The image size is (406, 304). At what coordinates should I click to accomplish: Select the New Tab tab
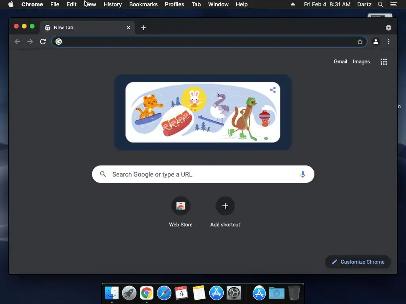click(x=87, y=28)
